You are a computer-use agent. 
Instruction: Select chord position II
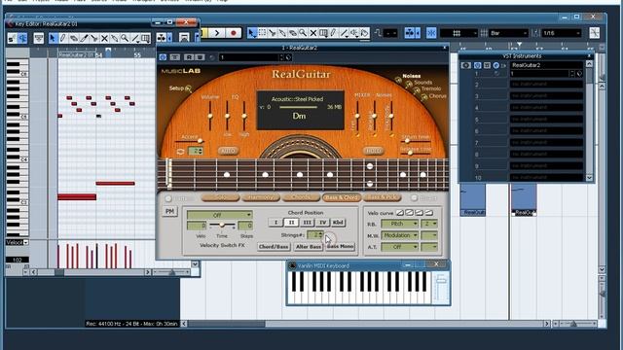pos(291,223)
